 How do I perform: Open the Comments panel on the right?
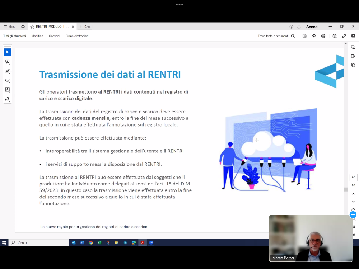pyautogui.click(x=353, y=47)
